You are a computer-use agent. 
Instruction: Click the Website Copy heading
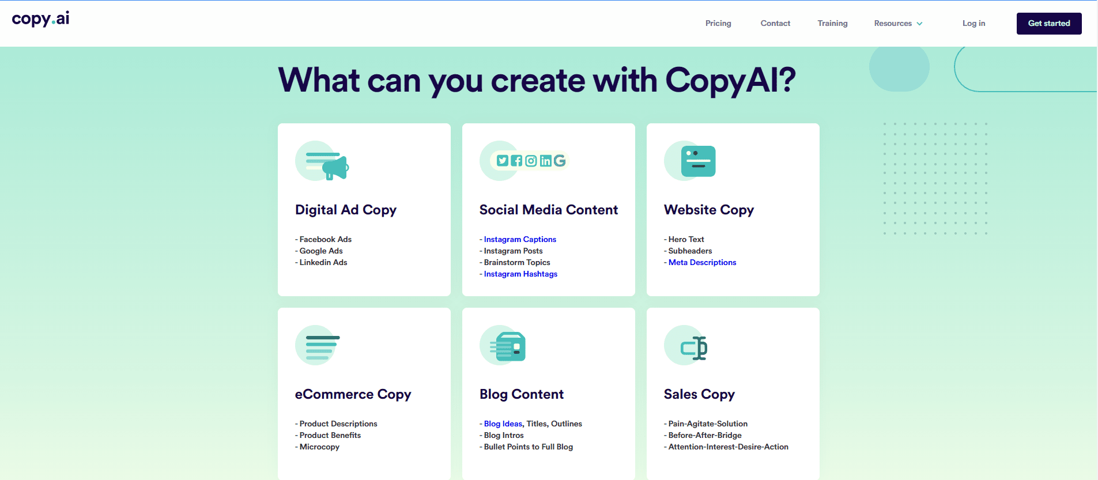(709, 210)
